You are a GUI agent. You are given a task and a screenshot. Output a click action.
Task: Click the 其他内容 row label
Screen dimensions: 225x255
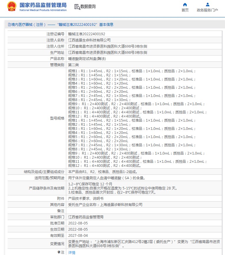[x=57, y=204]
